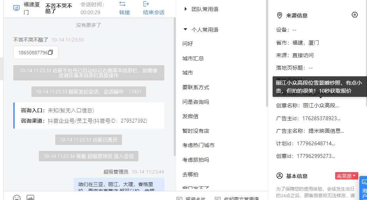Click the 收起图文常用语 button
This screenshot has width=367, height=200.
tap(237, 199)
